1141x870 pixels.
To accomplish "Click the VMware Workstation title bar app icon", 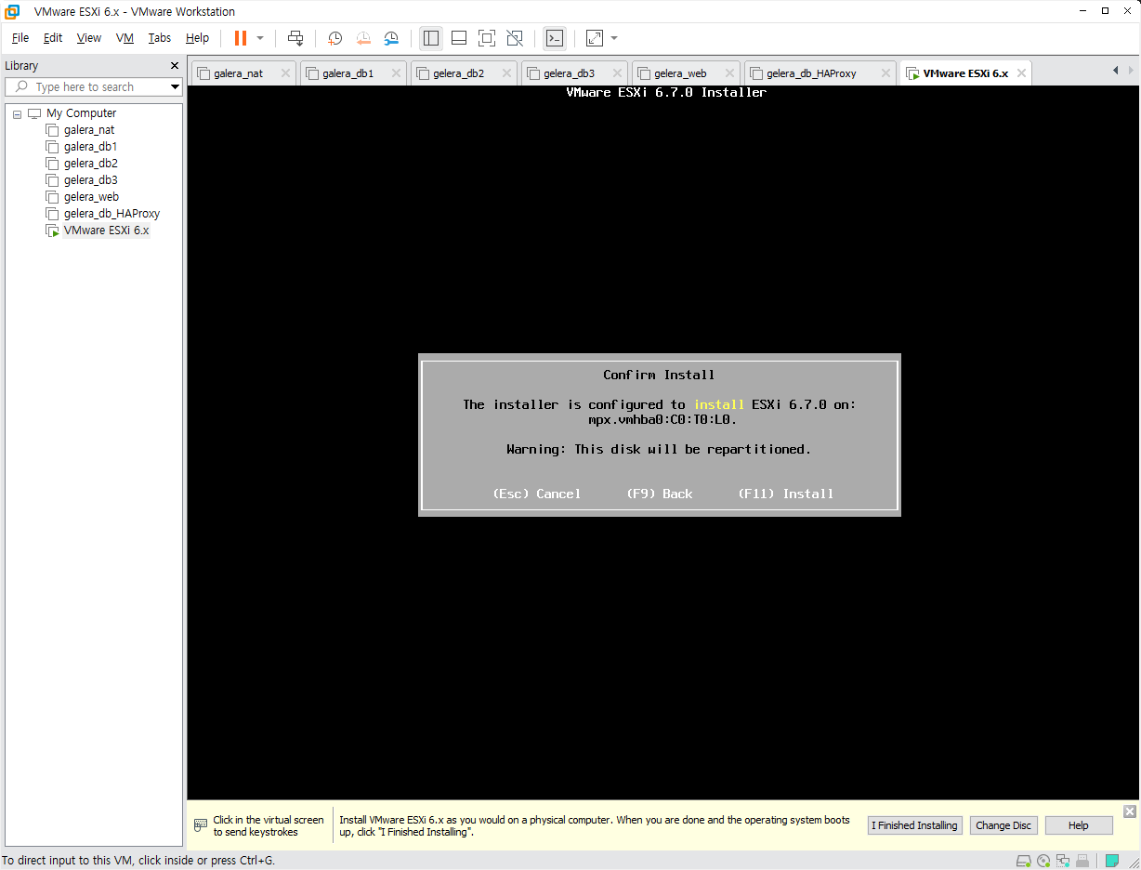I will [x=13, y=11].
